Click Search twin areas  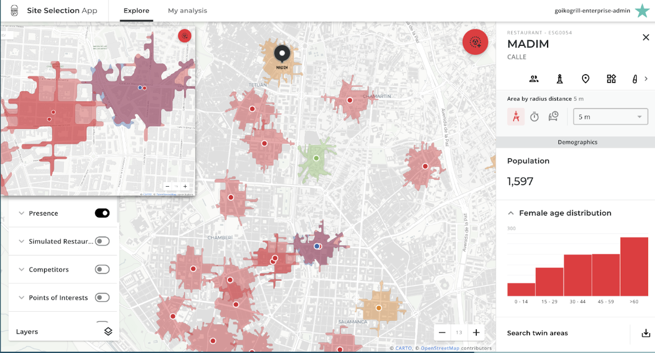pyautogui.click(x=537, y=333)
